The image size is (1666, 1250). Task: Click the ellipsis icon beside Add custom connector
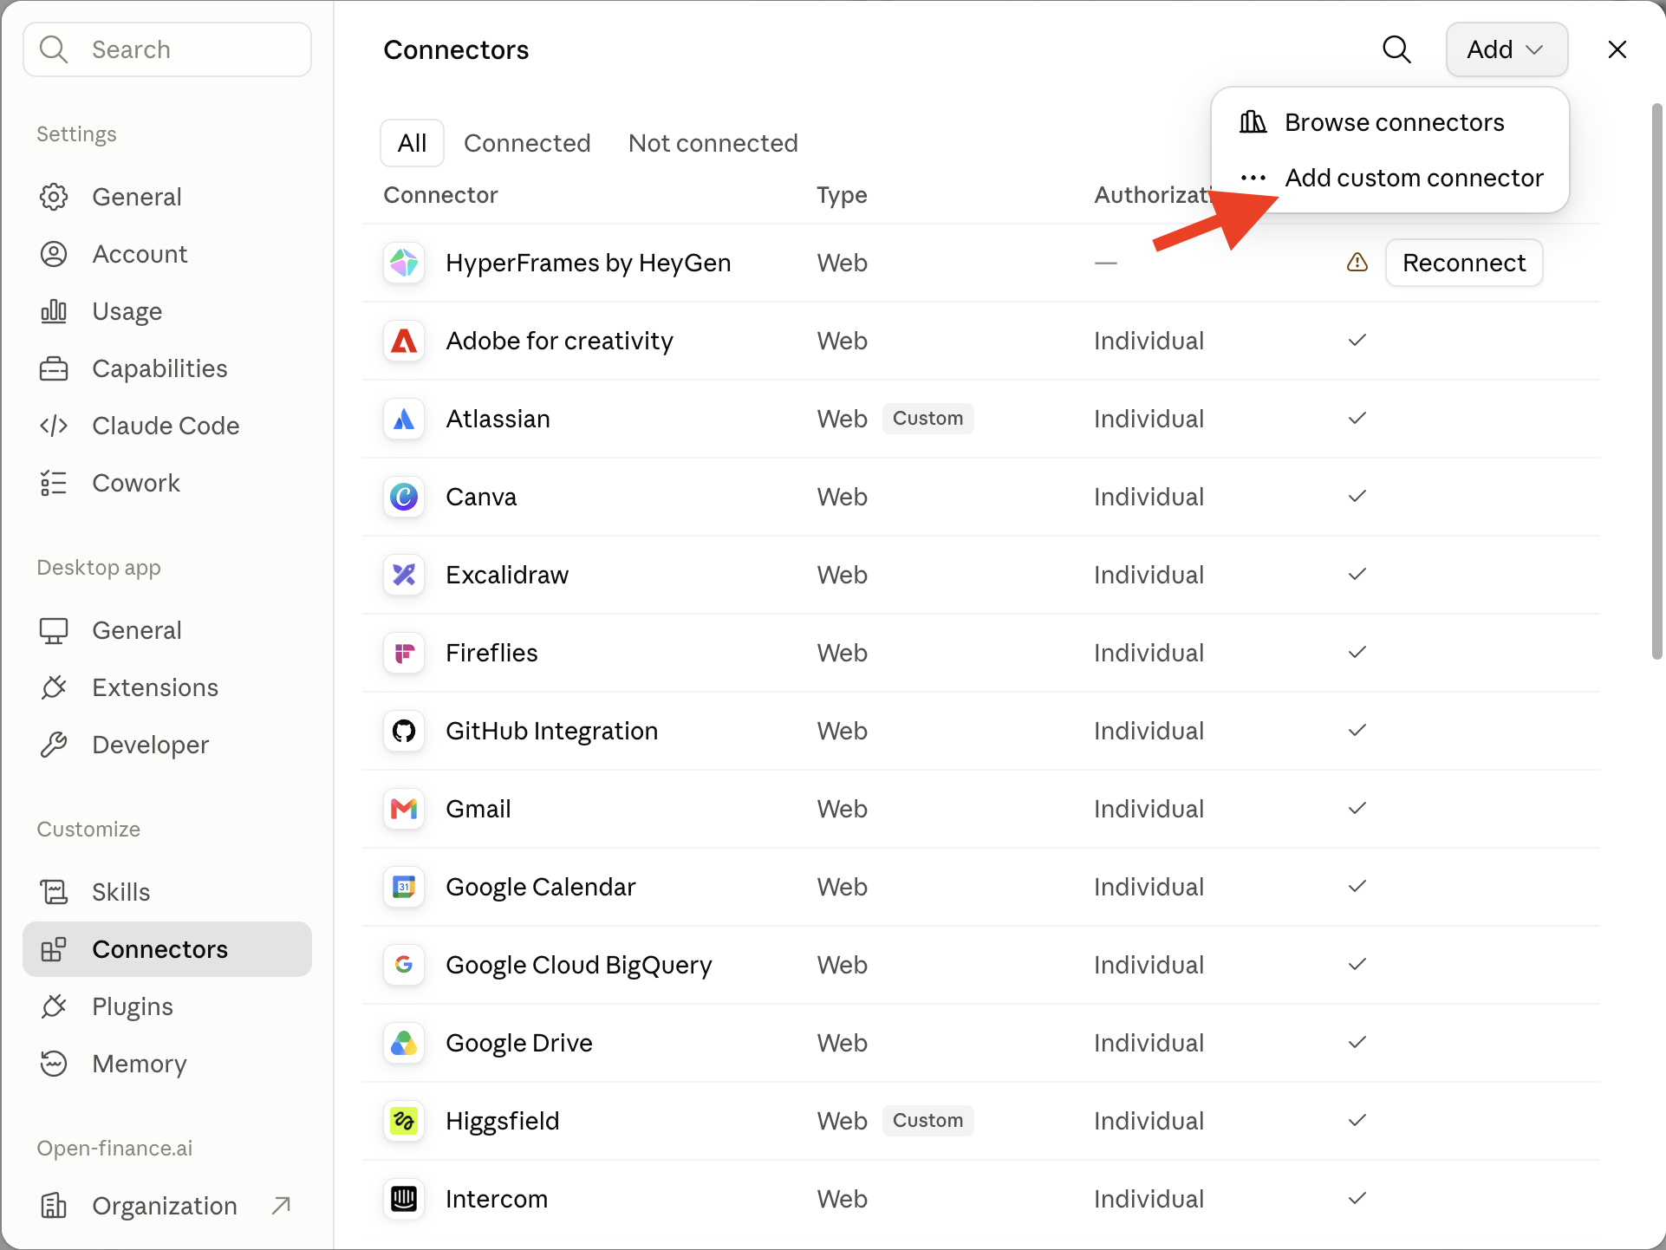pos(1253,178)
